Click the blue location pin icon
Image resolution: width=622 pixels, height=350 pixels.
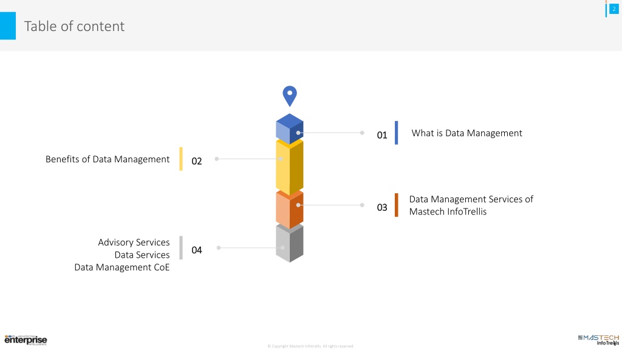pyautogui.click(x=290, y=95)
